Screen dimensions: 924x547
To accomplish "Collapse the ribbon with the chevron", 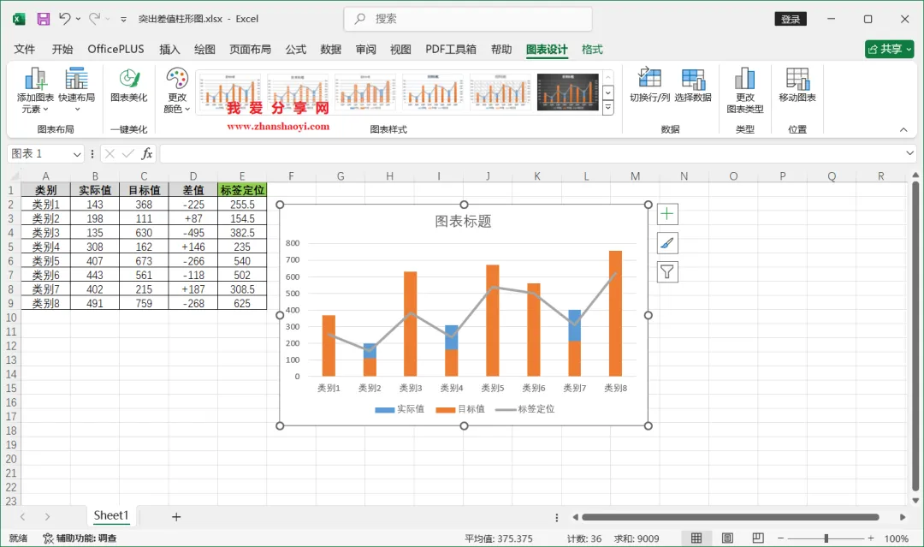I will coord(903,129).
